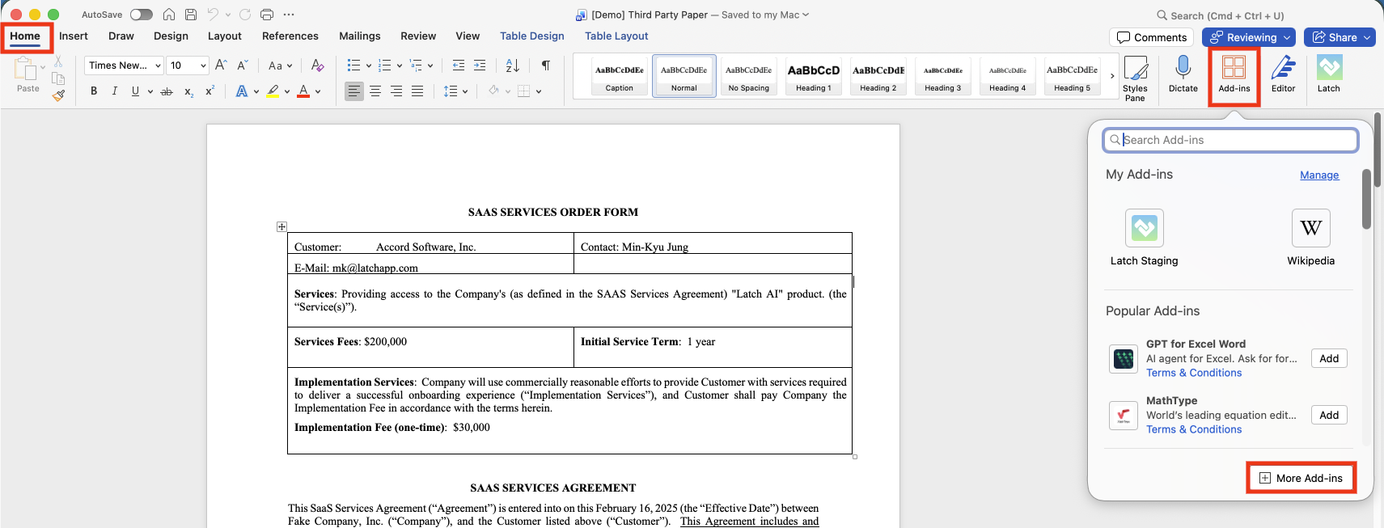Decrease font size
Image resolution: width=1384 pixels, height=528 pixels.
242,65
